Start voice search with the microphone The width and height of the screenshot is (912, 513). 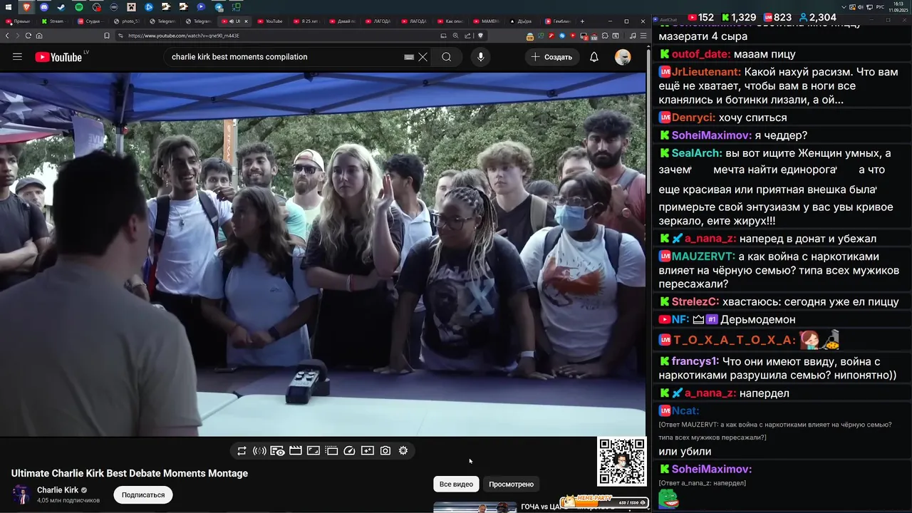pyautogui.click(x=481, y=57)
